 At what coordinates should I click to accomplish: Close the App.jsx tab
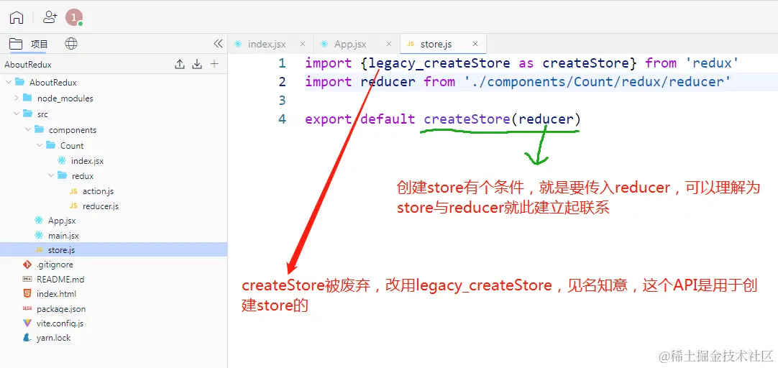(x=388, y=44)
